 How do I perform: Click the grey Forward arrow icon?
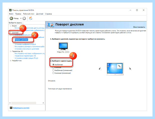click(24, 18)
